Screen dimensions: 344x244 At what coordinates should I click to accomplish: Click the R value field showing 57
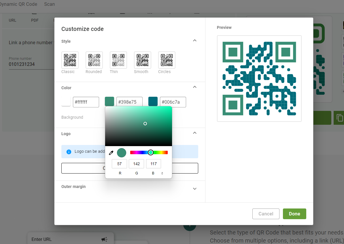pos(119,164)
